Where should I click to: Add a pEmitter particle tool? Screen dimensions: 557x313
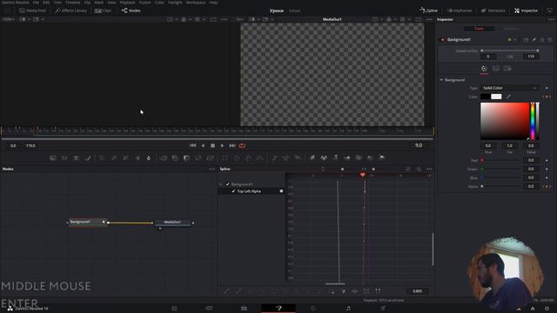[x=274, y=158]
